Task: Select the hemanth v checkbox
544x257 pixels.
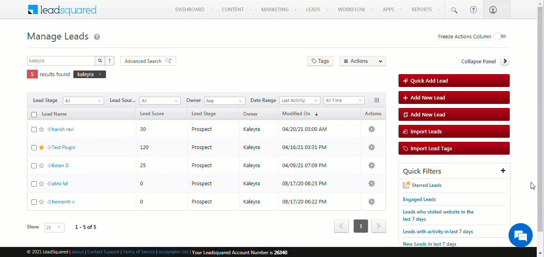Action: tap(34, 202)
